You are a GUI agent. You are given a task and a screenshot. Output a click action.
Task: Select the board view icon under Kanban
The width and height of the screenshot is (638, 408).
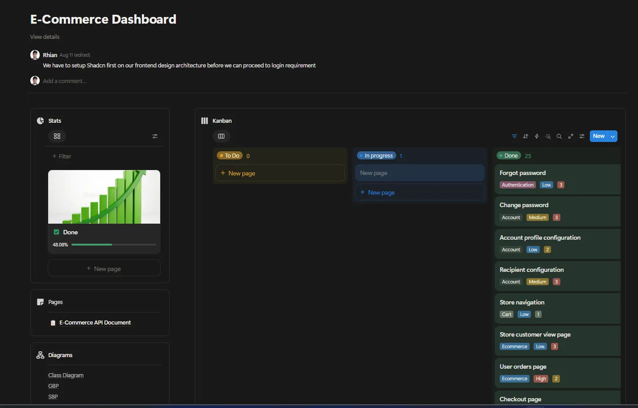(221, 136)
